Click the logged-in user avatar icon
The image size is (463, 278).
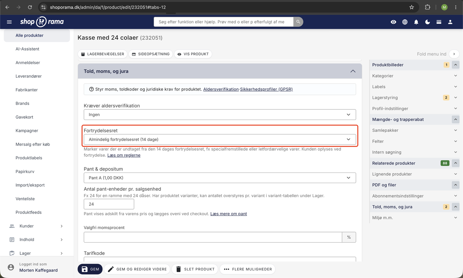(11, 267)
